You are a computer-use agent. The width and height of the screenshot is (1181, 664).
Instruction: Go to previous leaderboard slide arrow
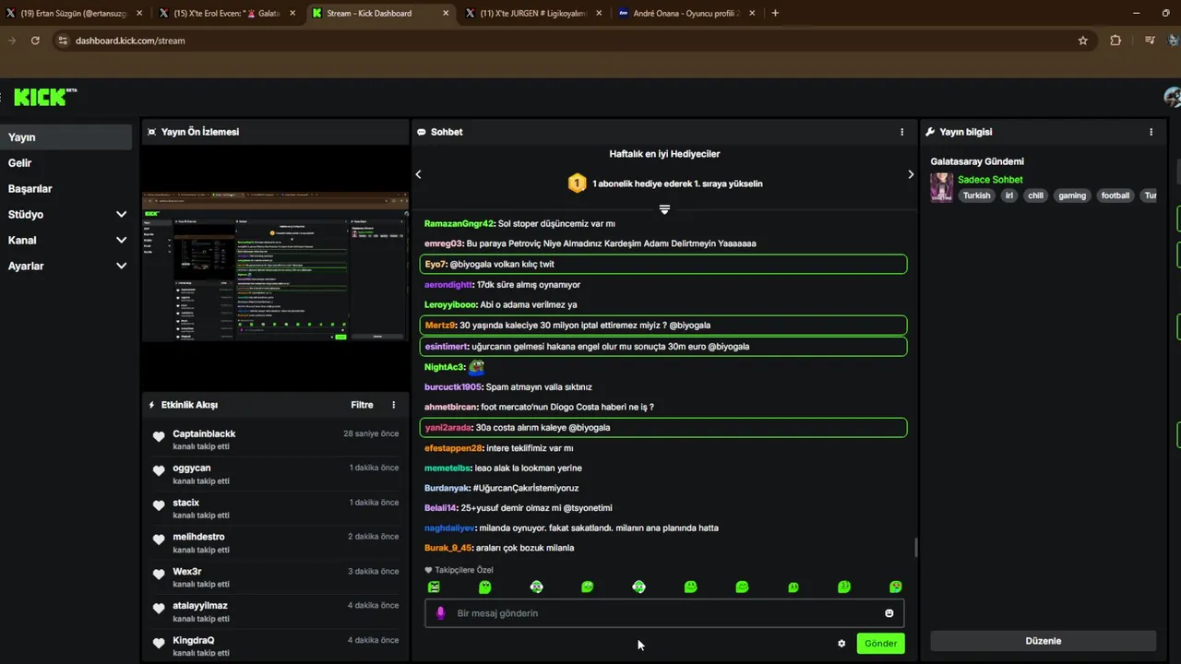(x=418, y=174)
